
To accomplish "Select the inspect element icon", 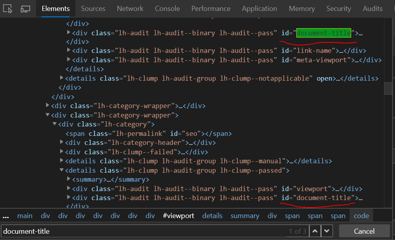I will click(x=8, y=8).
